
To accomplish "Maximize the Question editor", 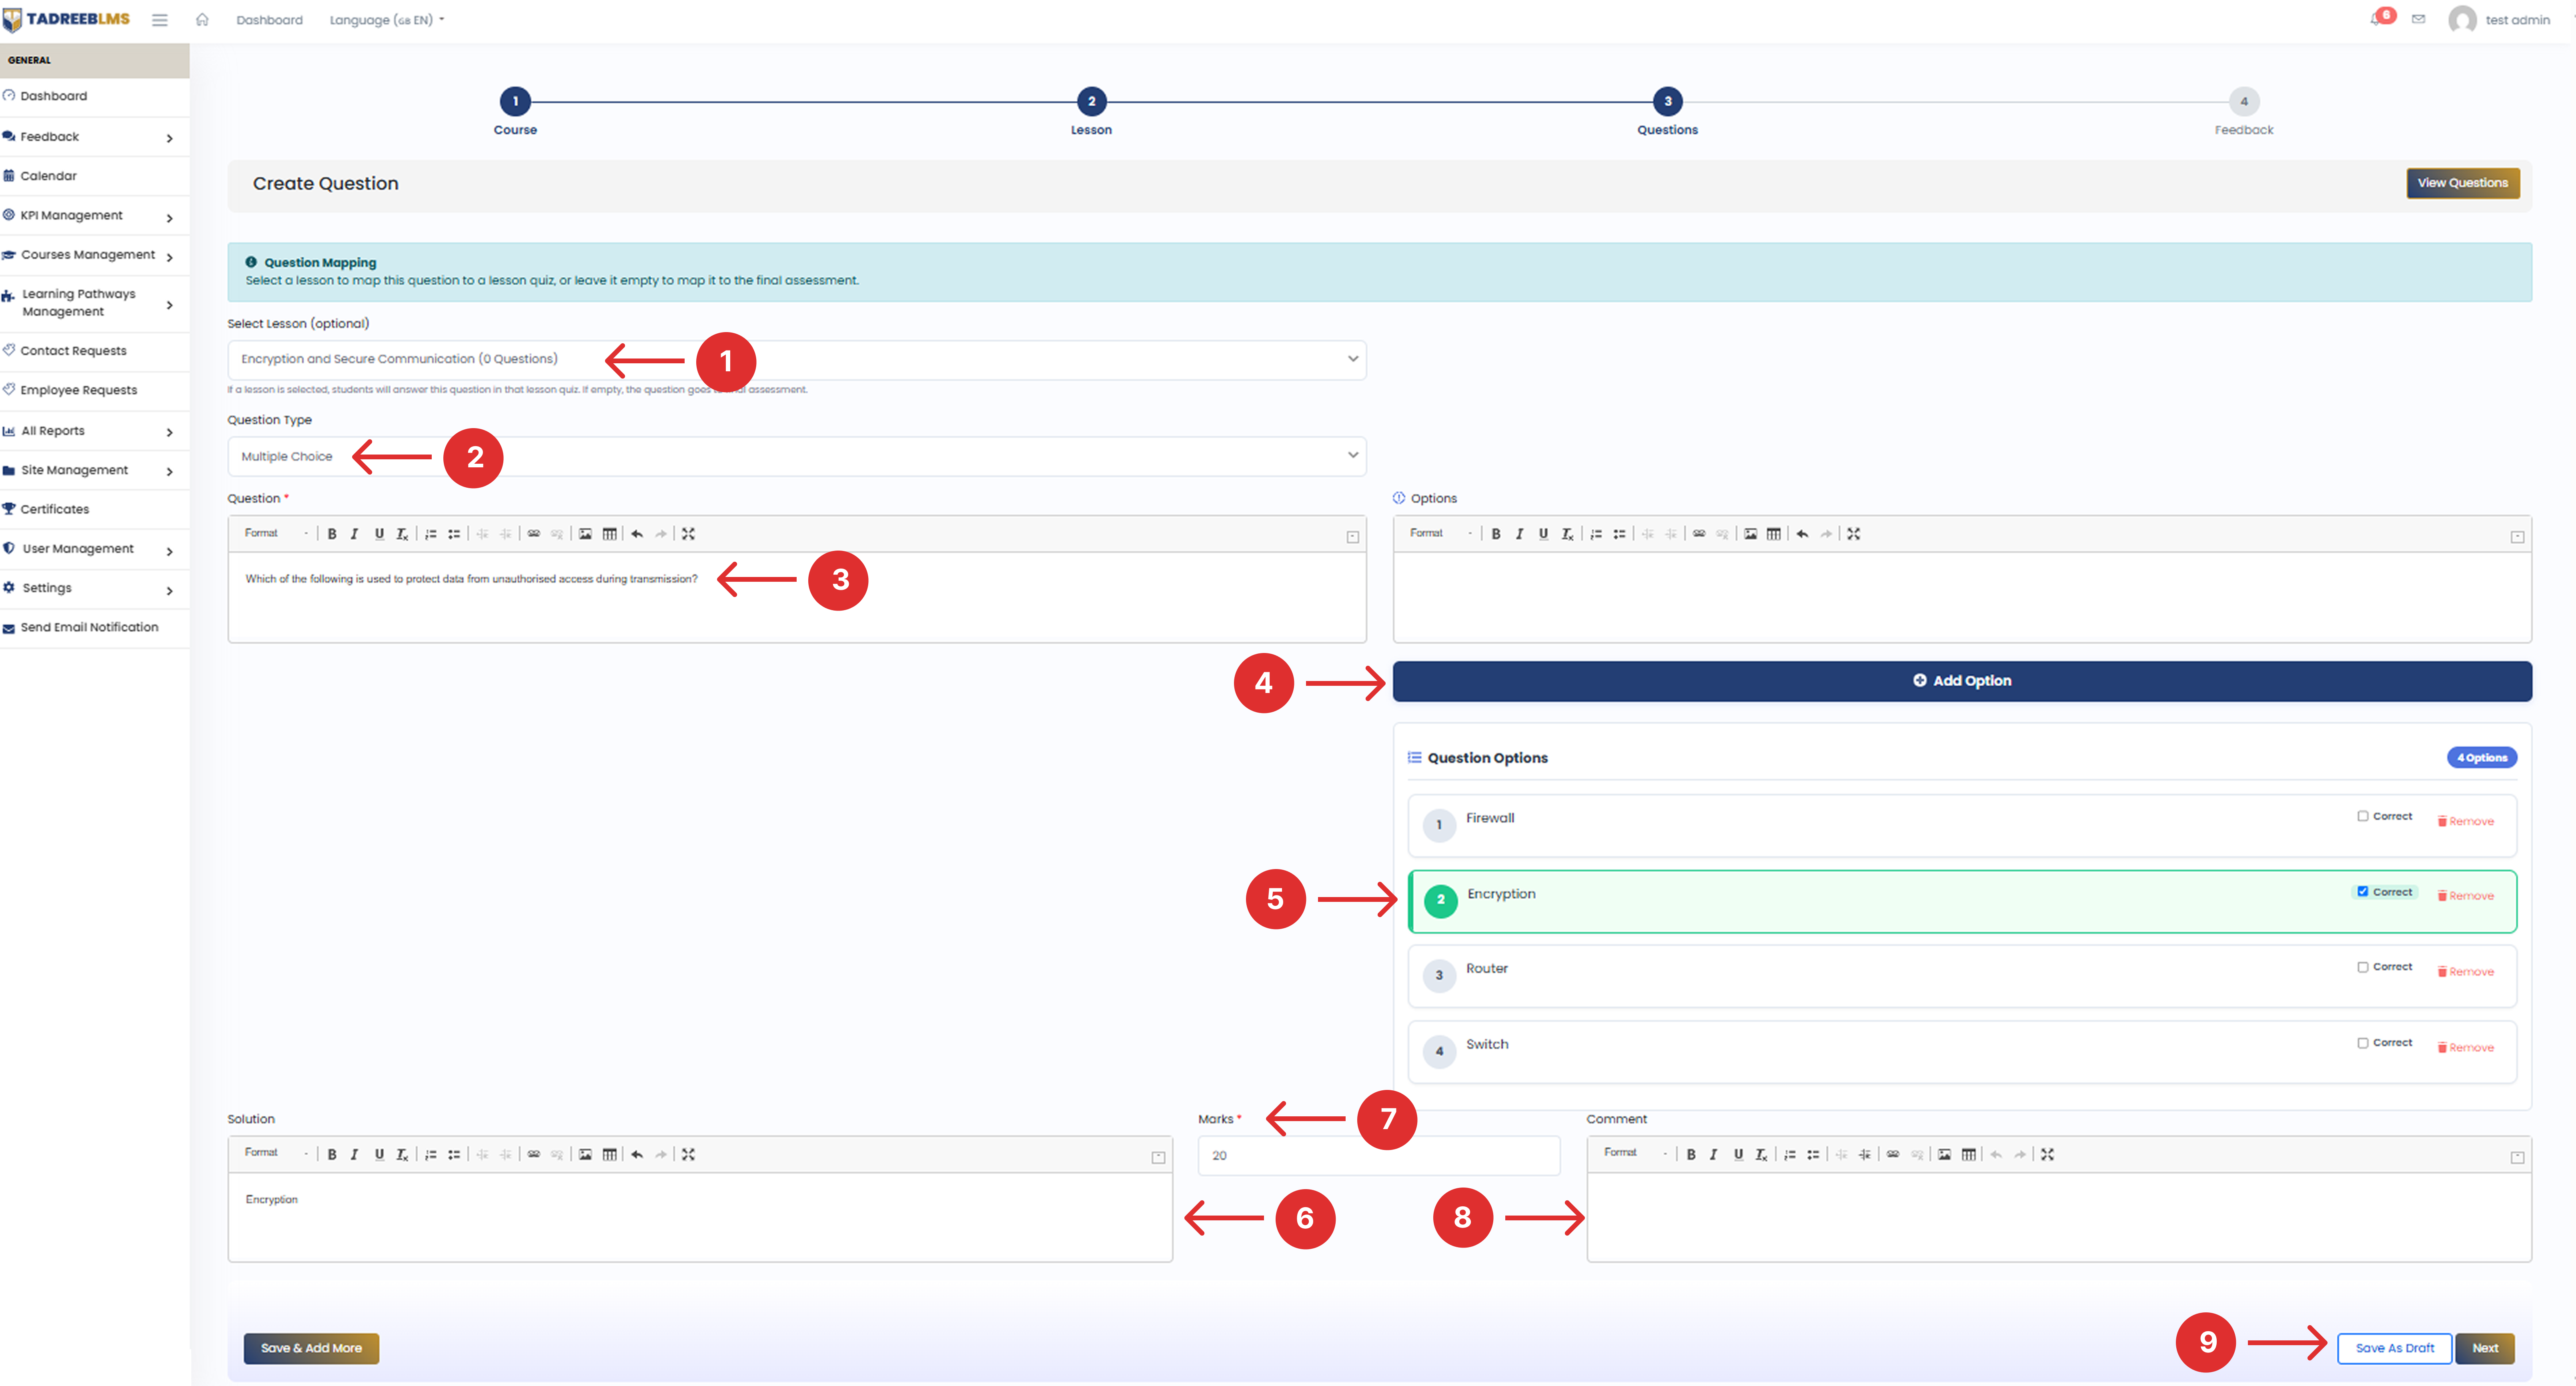I will click(688, 534).
